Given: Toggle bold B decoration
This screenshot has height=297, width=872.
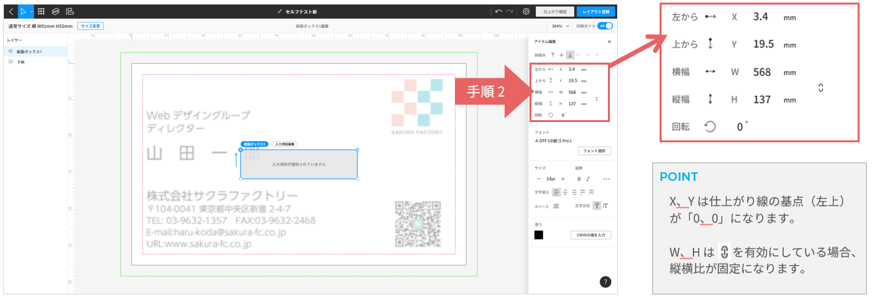Looking at the screenshot, I should tap(579, 179).
